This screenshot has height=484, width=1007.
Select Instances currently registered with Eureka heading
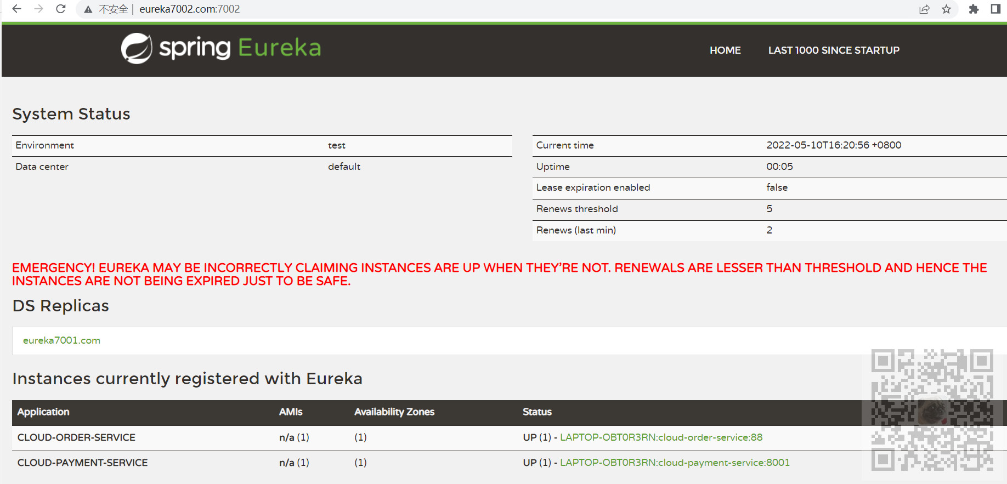coord(187,379)
